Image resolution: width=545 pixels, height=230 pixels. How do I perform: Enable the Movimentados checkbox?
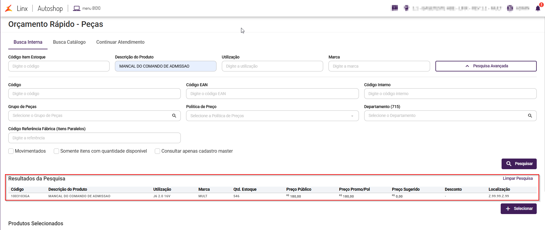tap(11, 151)
